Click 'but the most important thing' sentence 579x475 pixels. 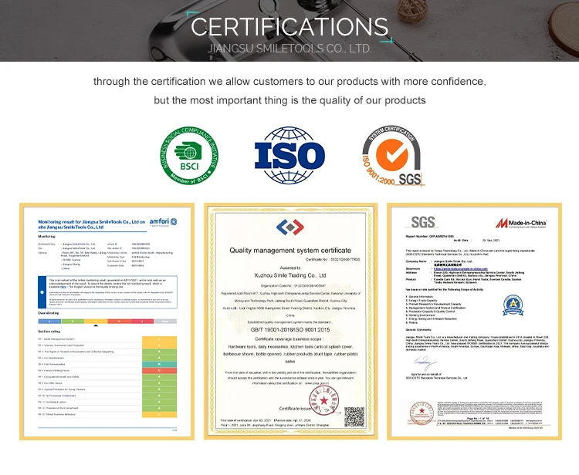tap(289, 100)
